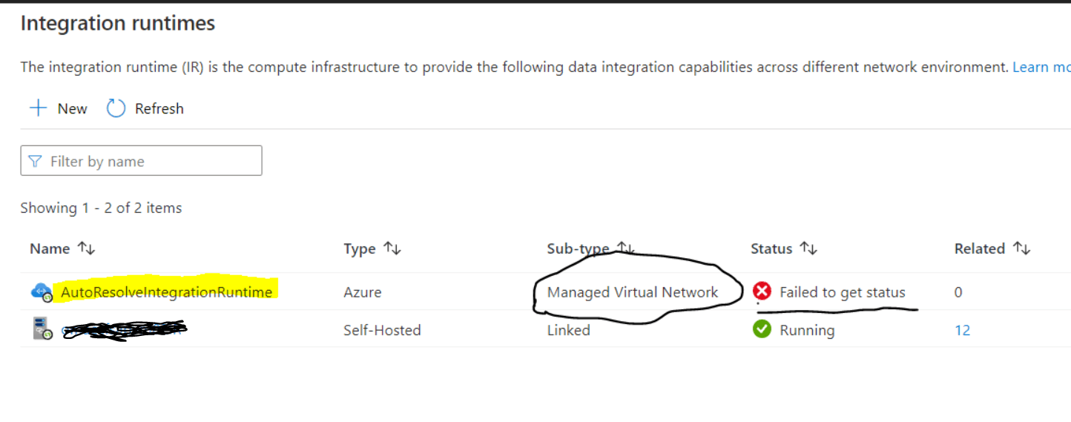1071x422 pixels.
Task: Sort by Name column arrows
Action: 87,249
